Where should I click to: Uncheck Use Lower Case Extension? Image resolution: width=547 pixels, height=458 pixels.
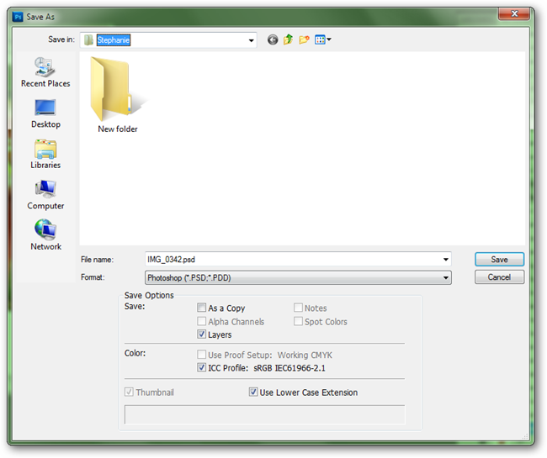coord(253,392)
